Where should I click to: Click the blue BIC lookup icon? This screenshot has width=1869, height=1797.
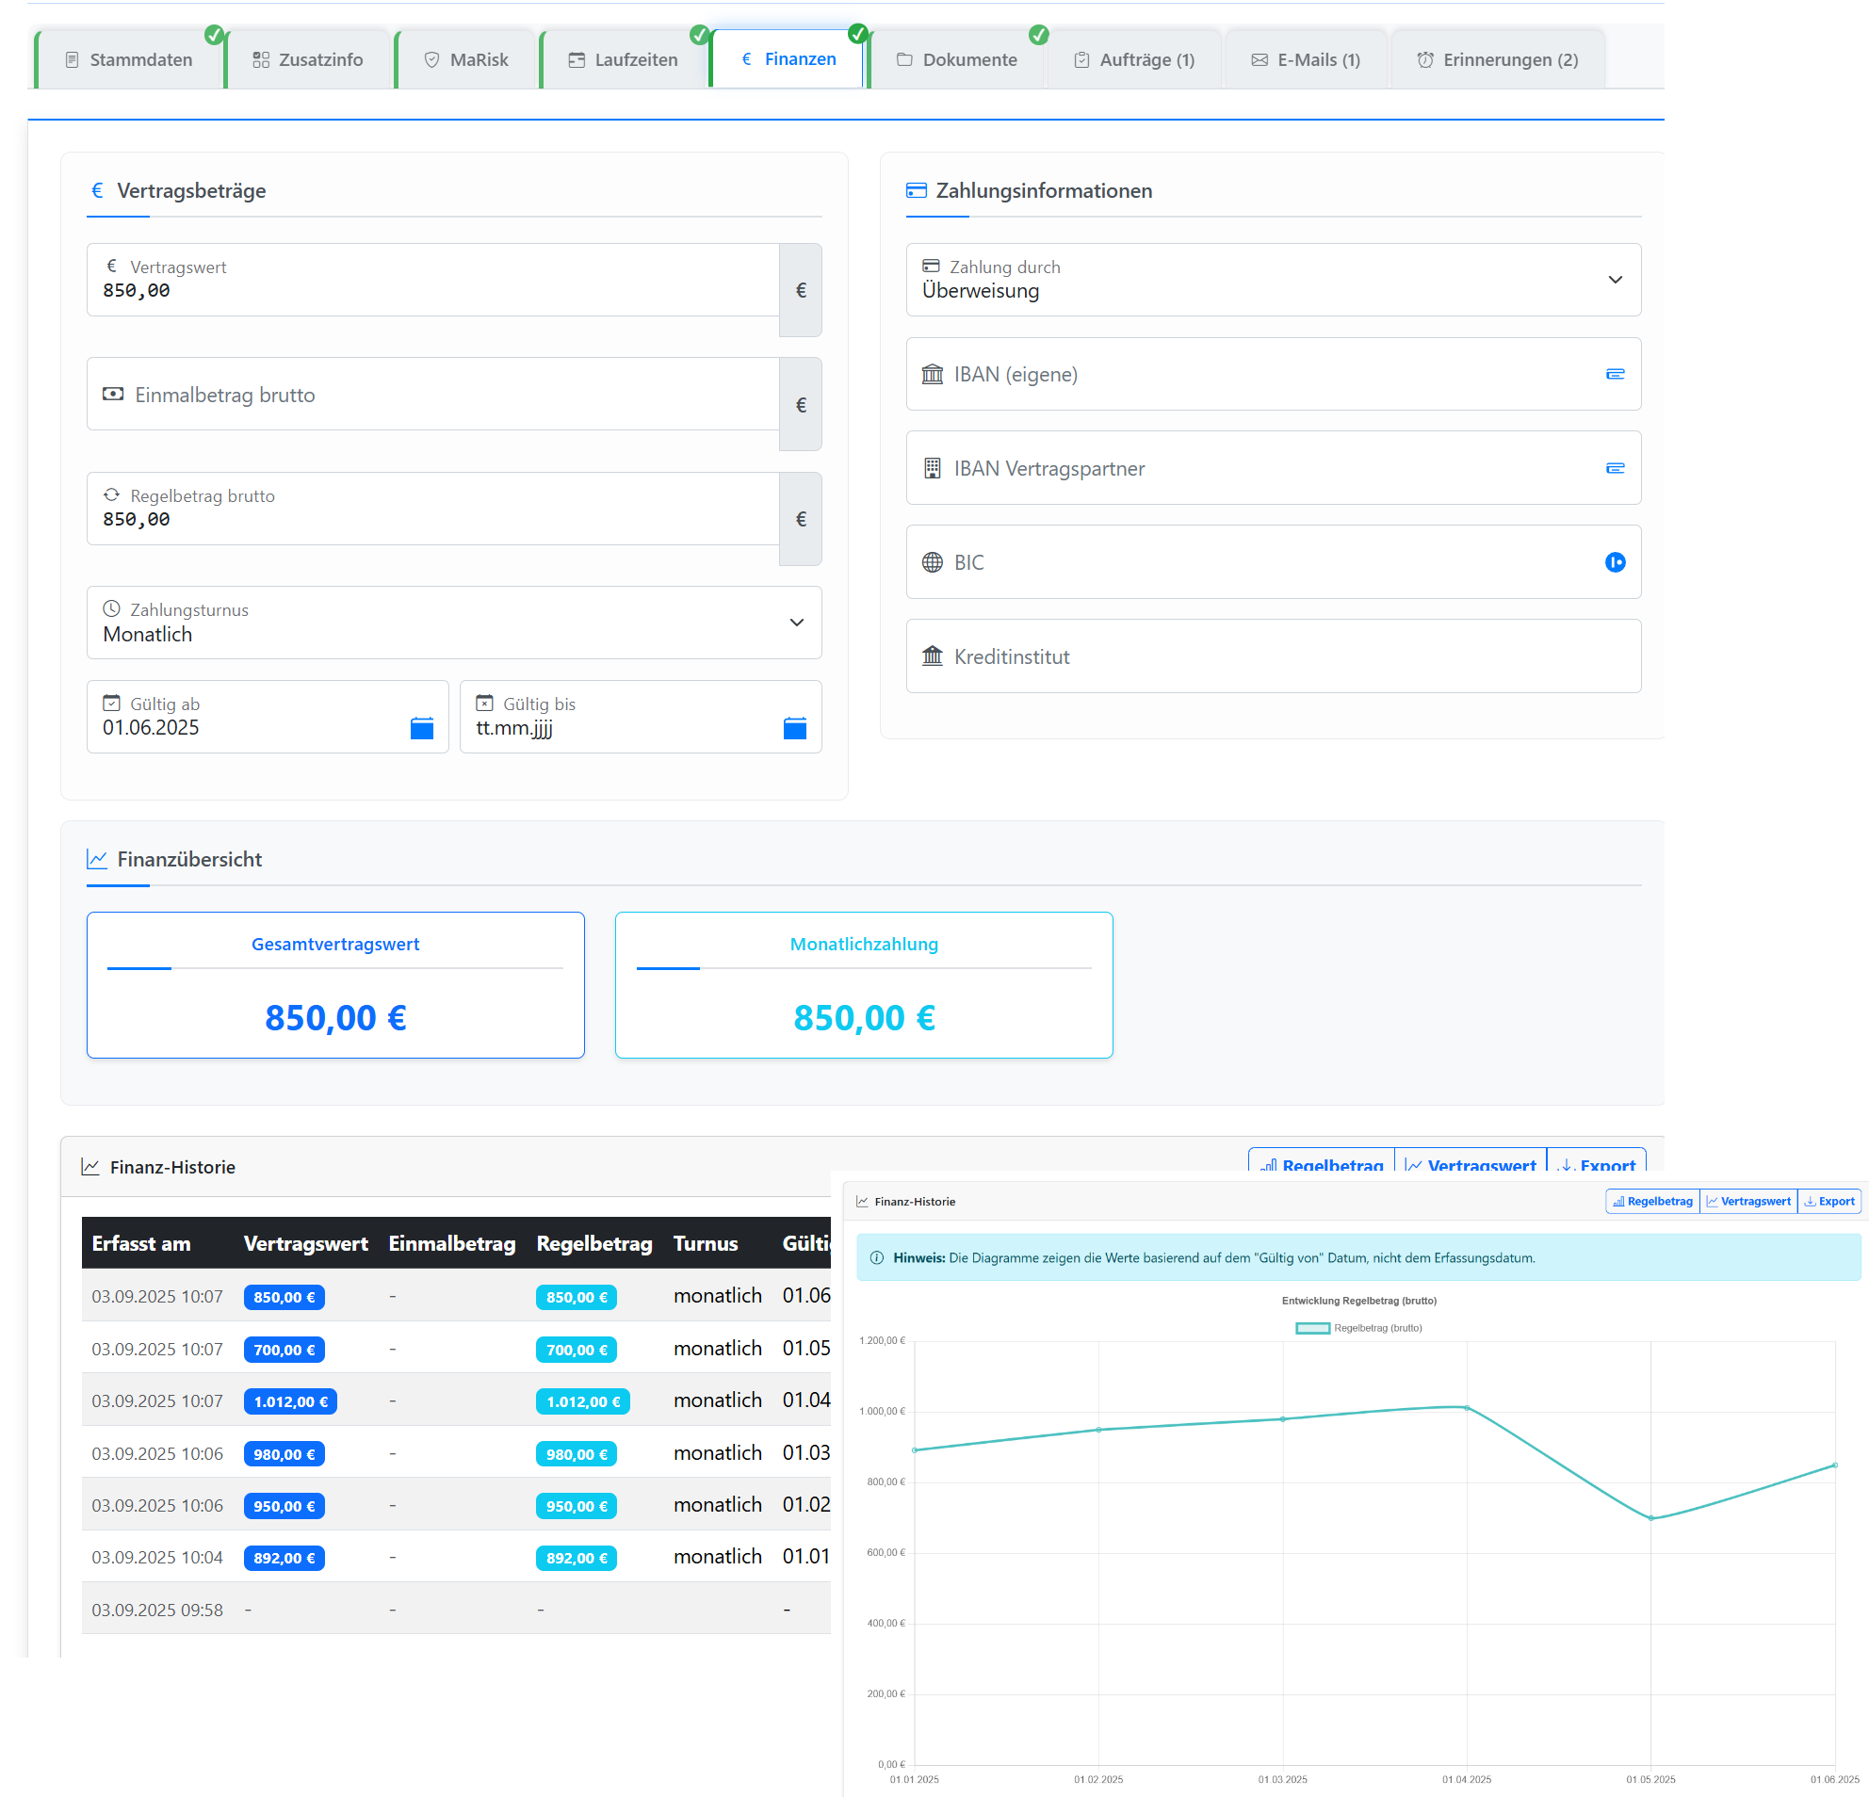pos(1615,562)
